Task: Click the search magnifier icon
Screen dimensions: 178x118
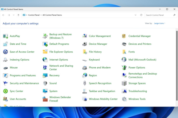Action: [x=174, y=15]
